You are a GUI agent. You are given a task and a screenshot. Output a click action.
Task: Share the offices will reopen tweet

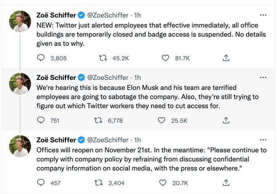click(226, 183)
